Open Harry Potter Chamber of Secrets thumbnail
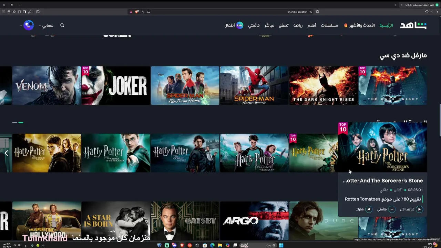Screen dimensions: 441x248 click(x=314, y=153)
